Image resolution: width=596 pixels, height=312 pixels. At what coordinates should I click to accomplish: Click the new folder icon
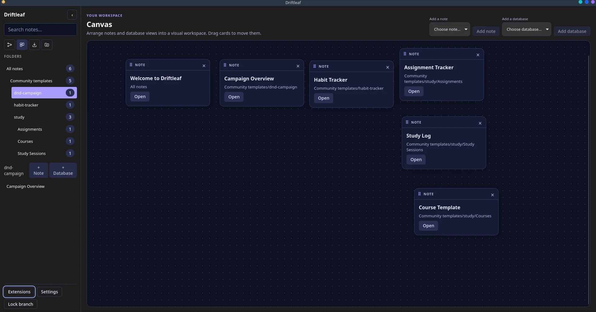pos(47,45)
